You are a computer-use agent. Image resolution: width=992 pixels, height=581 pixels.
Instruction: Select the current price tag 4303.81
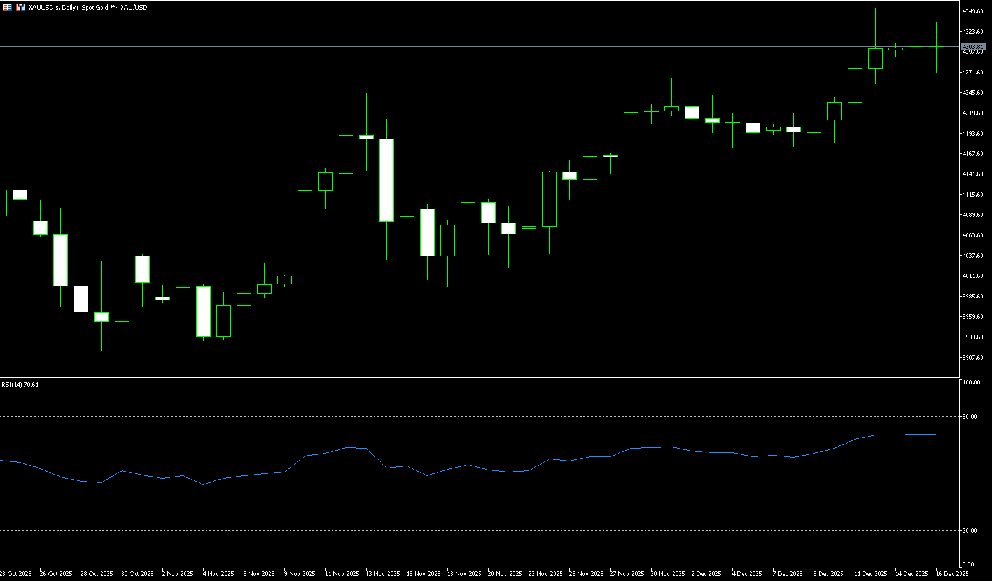click(x=972, y=47)
